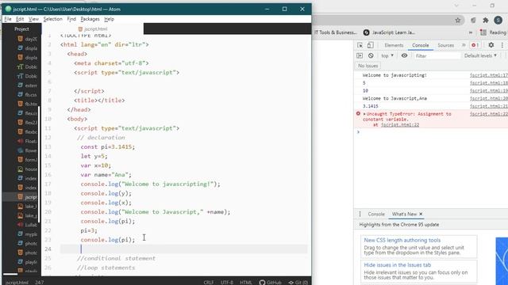508x285 pixels.
Task: Click the red error count badge in DevTools
Action: click(x=475, y=45)
